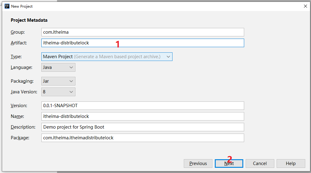The image size is (311, 173).
Task: Click the IntelliJ IDEA icon in title bar
Action: tap(7, 6)
